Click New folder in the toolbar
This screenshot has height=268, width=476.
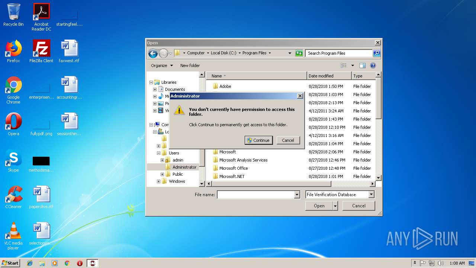point(190,66)
